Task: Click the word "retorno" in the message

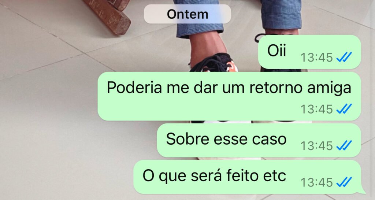Action: click(x=276, y=88)
